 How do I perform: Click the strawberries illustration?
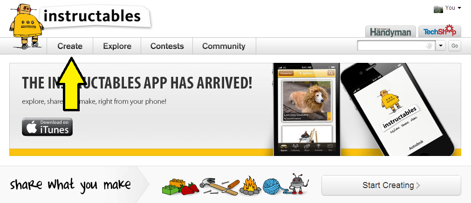[190, 189]
